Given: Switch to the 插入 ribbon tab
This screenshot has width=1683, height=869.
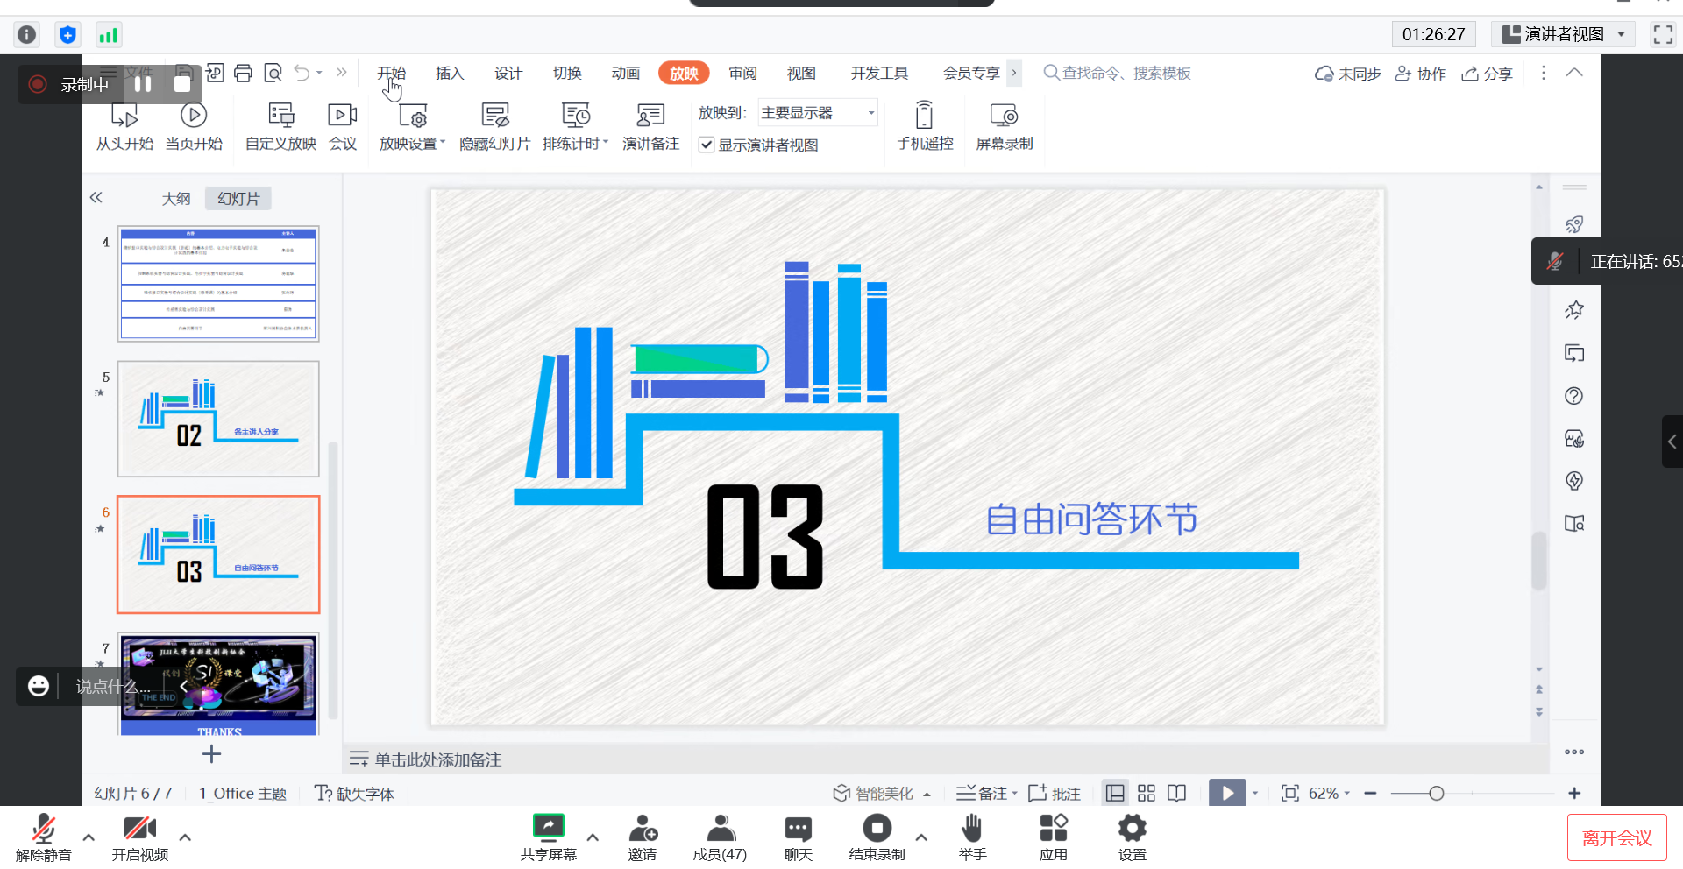Looking at the screenshot, I should (449, 74).
